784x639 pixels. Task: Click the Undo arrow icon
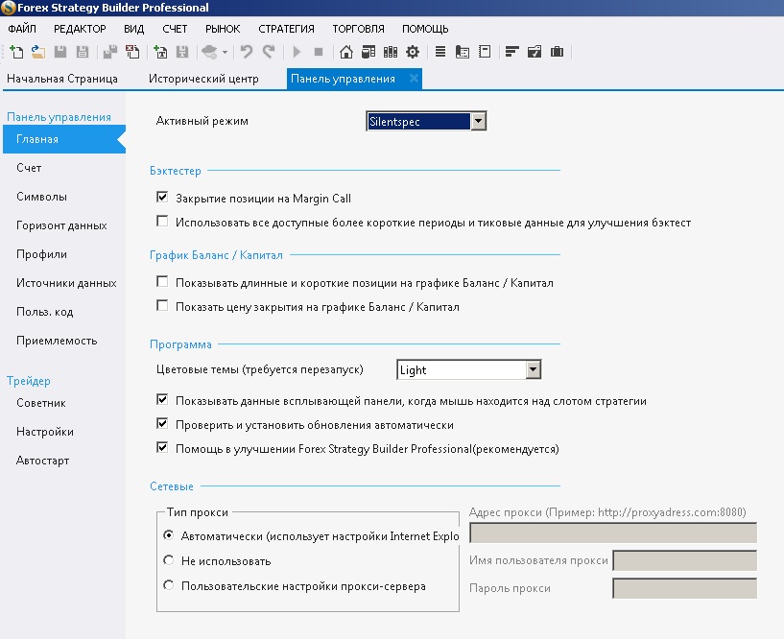click(x=246, y=52)
